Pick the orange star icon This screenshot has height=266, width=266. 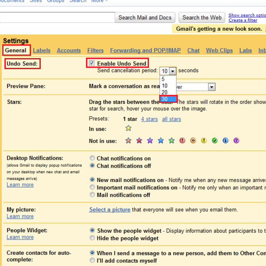[128, 141]
